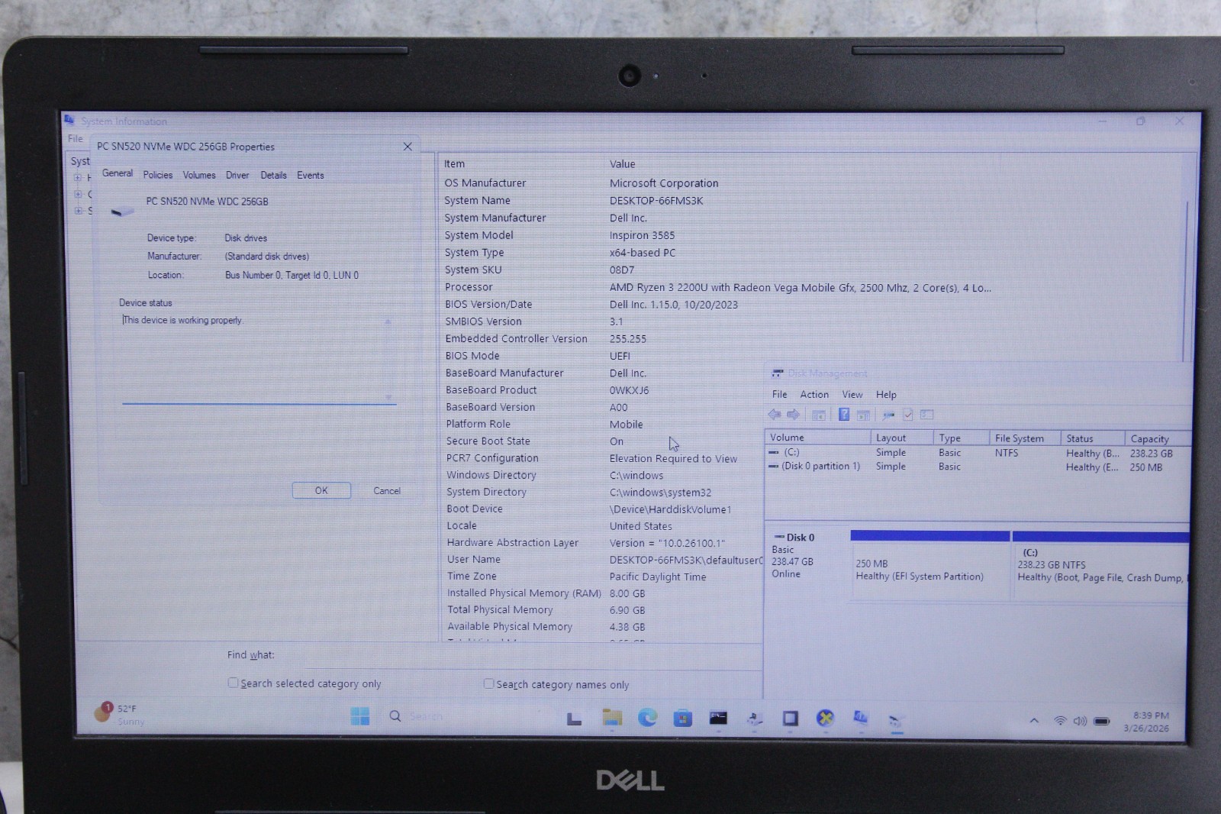
Task: Select the General tab in drive properties
Action: [118, 173]
